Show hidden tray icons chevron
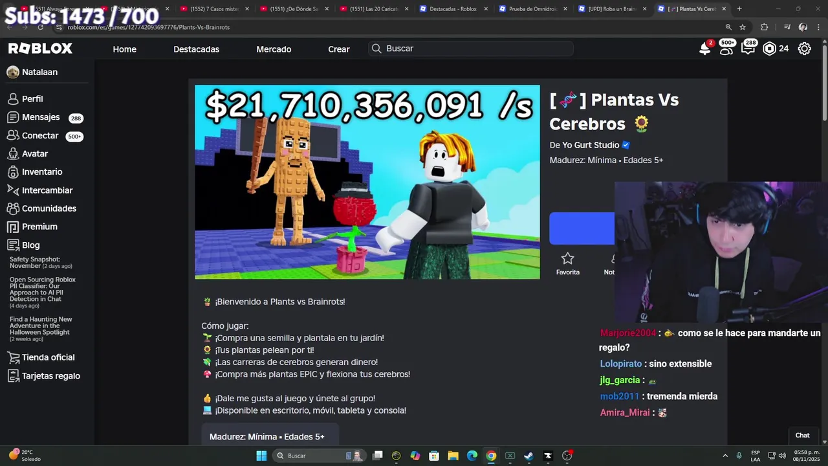The height and width of the screenshot is (466, 828). tap(725, 456)
